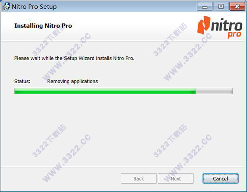Click the gray "nitro" wordmark in the logo
The width and height of the screenshot is (247, 192).
[226, 25]
